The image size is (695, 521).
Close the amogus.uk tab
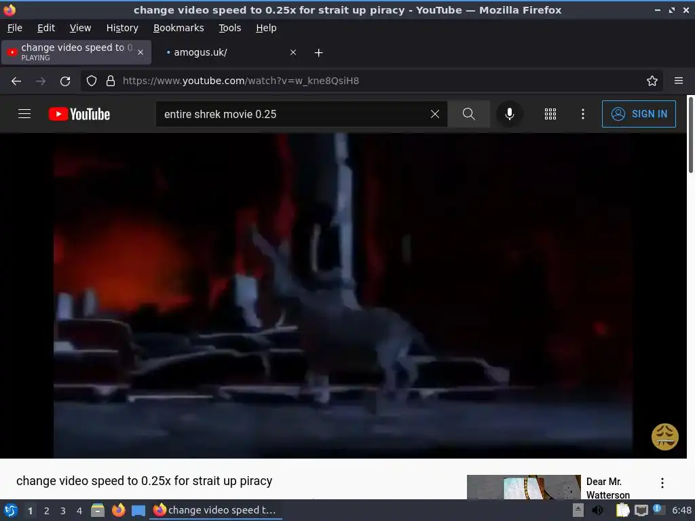tap(293, 52)
